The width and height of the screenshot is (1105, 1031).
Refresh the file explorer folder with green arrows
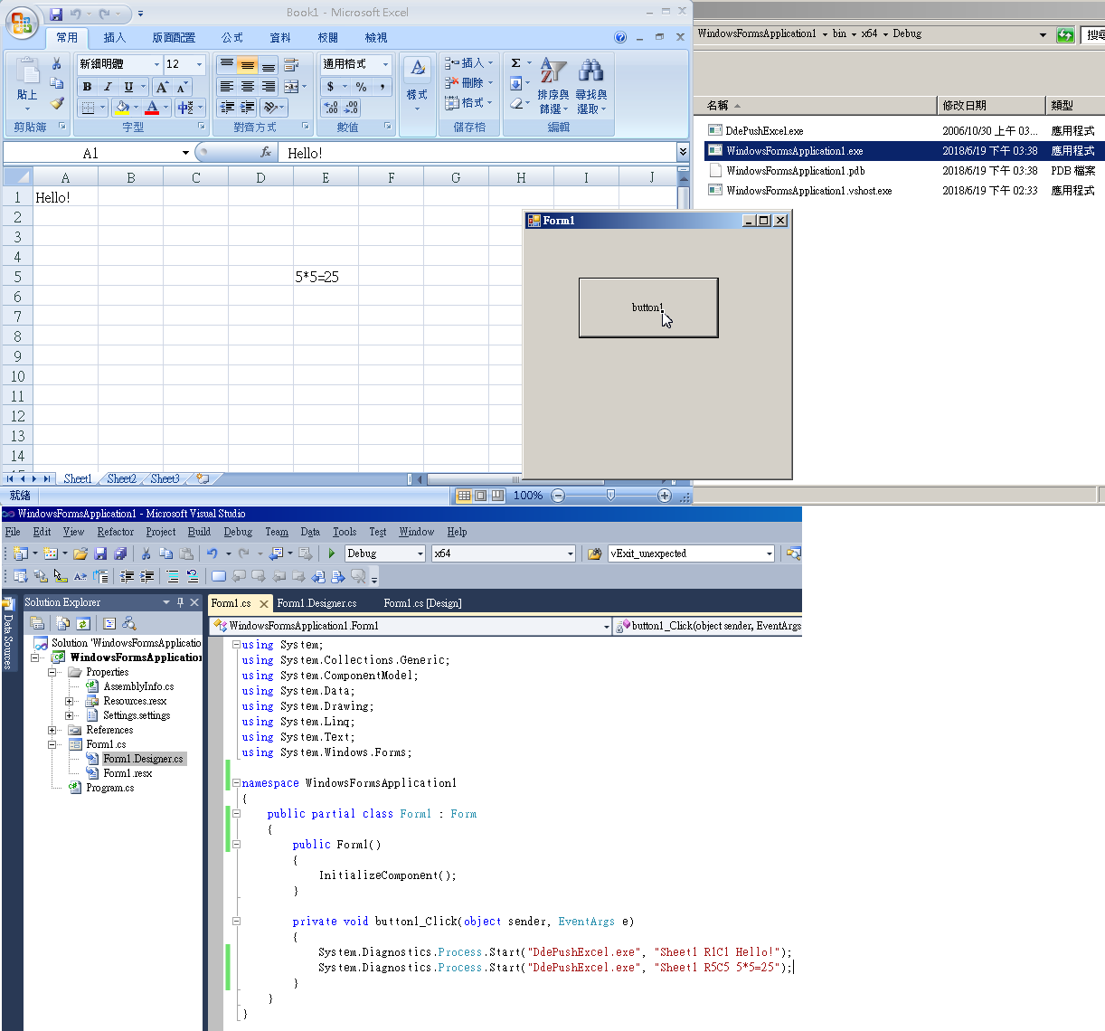1065,34
